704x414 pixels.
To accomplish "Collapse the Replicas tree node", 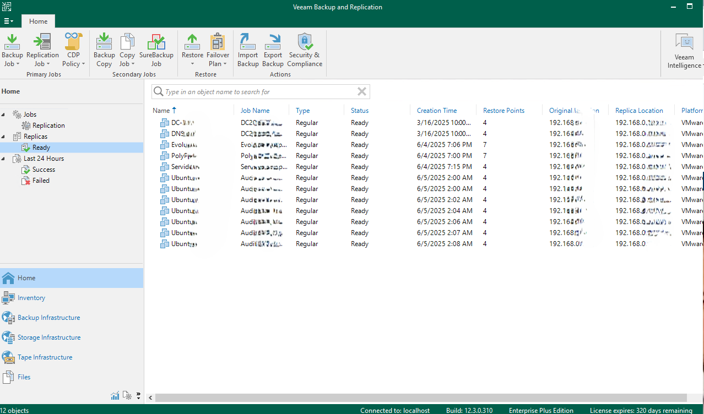I will click(4, 137).
